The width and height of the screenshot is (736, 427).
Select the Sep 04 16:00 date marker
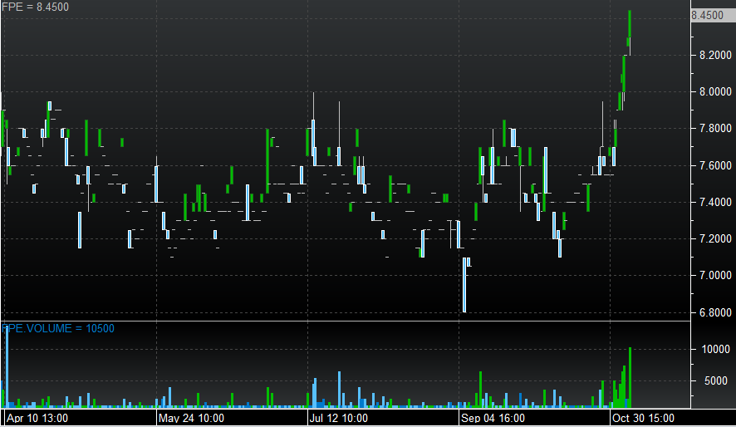point(493,418)
